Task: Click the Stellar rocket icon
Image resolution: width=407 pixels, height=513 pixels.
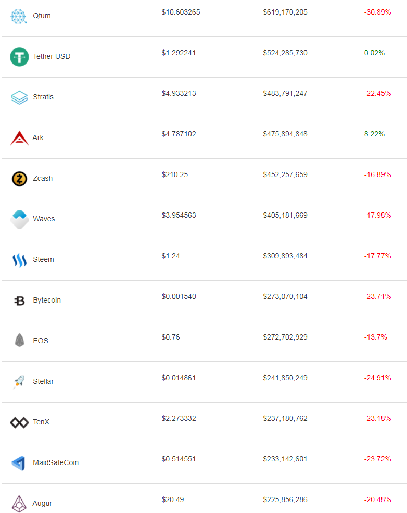Action: tap(19, 382)
